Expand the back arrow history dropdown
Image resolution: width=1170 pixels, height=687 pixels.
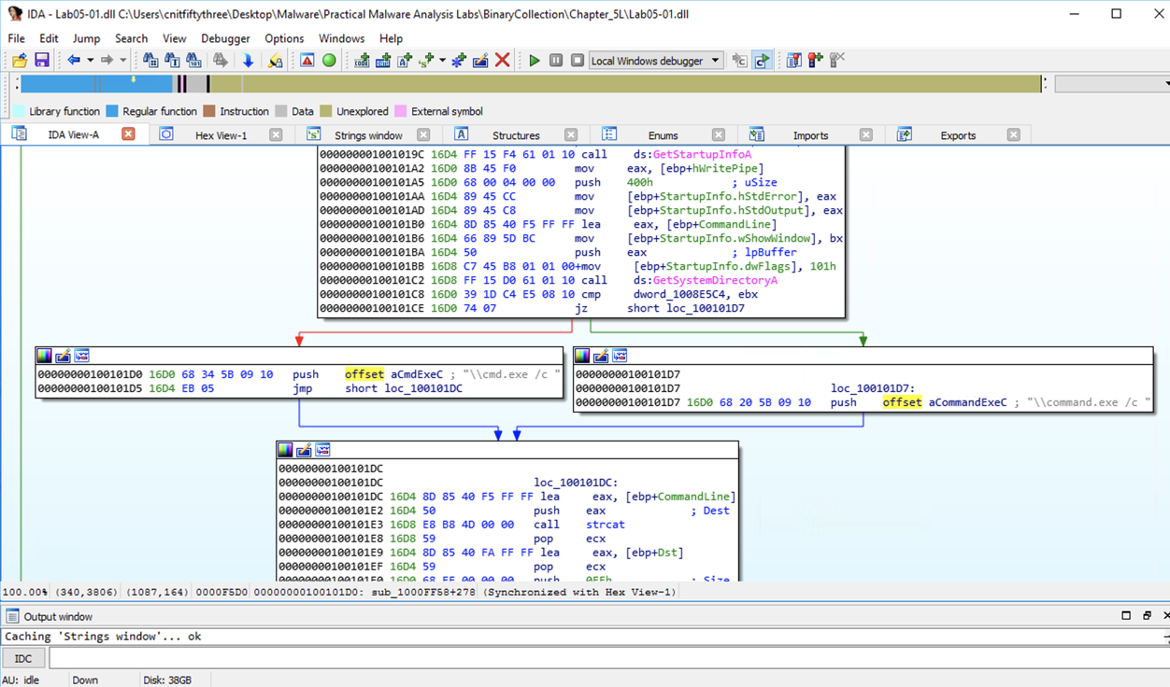point(91,61)
